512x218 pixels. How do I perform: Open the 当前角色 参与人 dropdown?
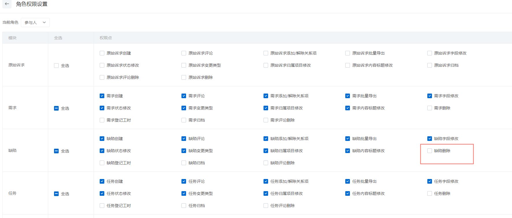pos(35,23)
